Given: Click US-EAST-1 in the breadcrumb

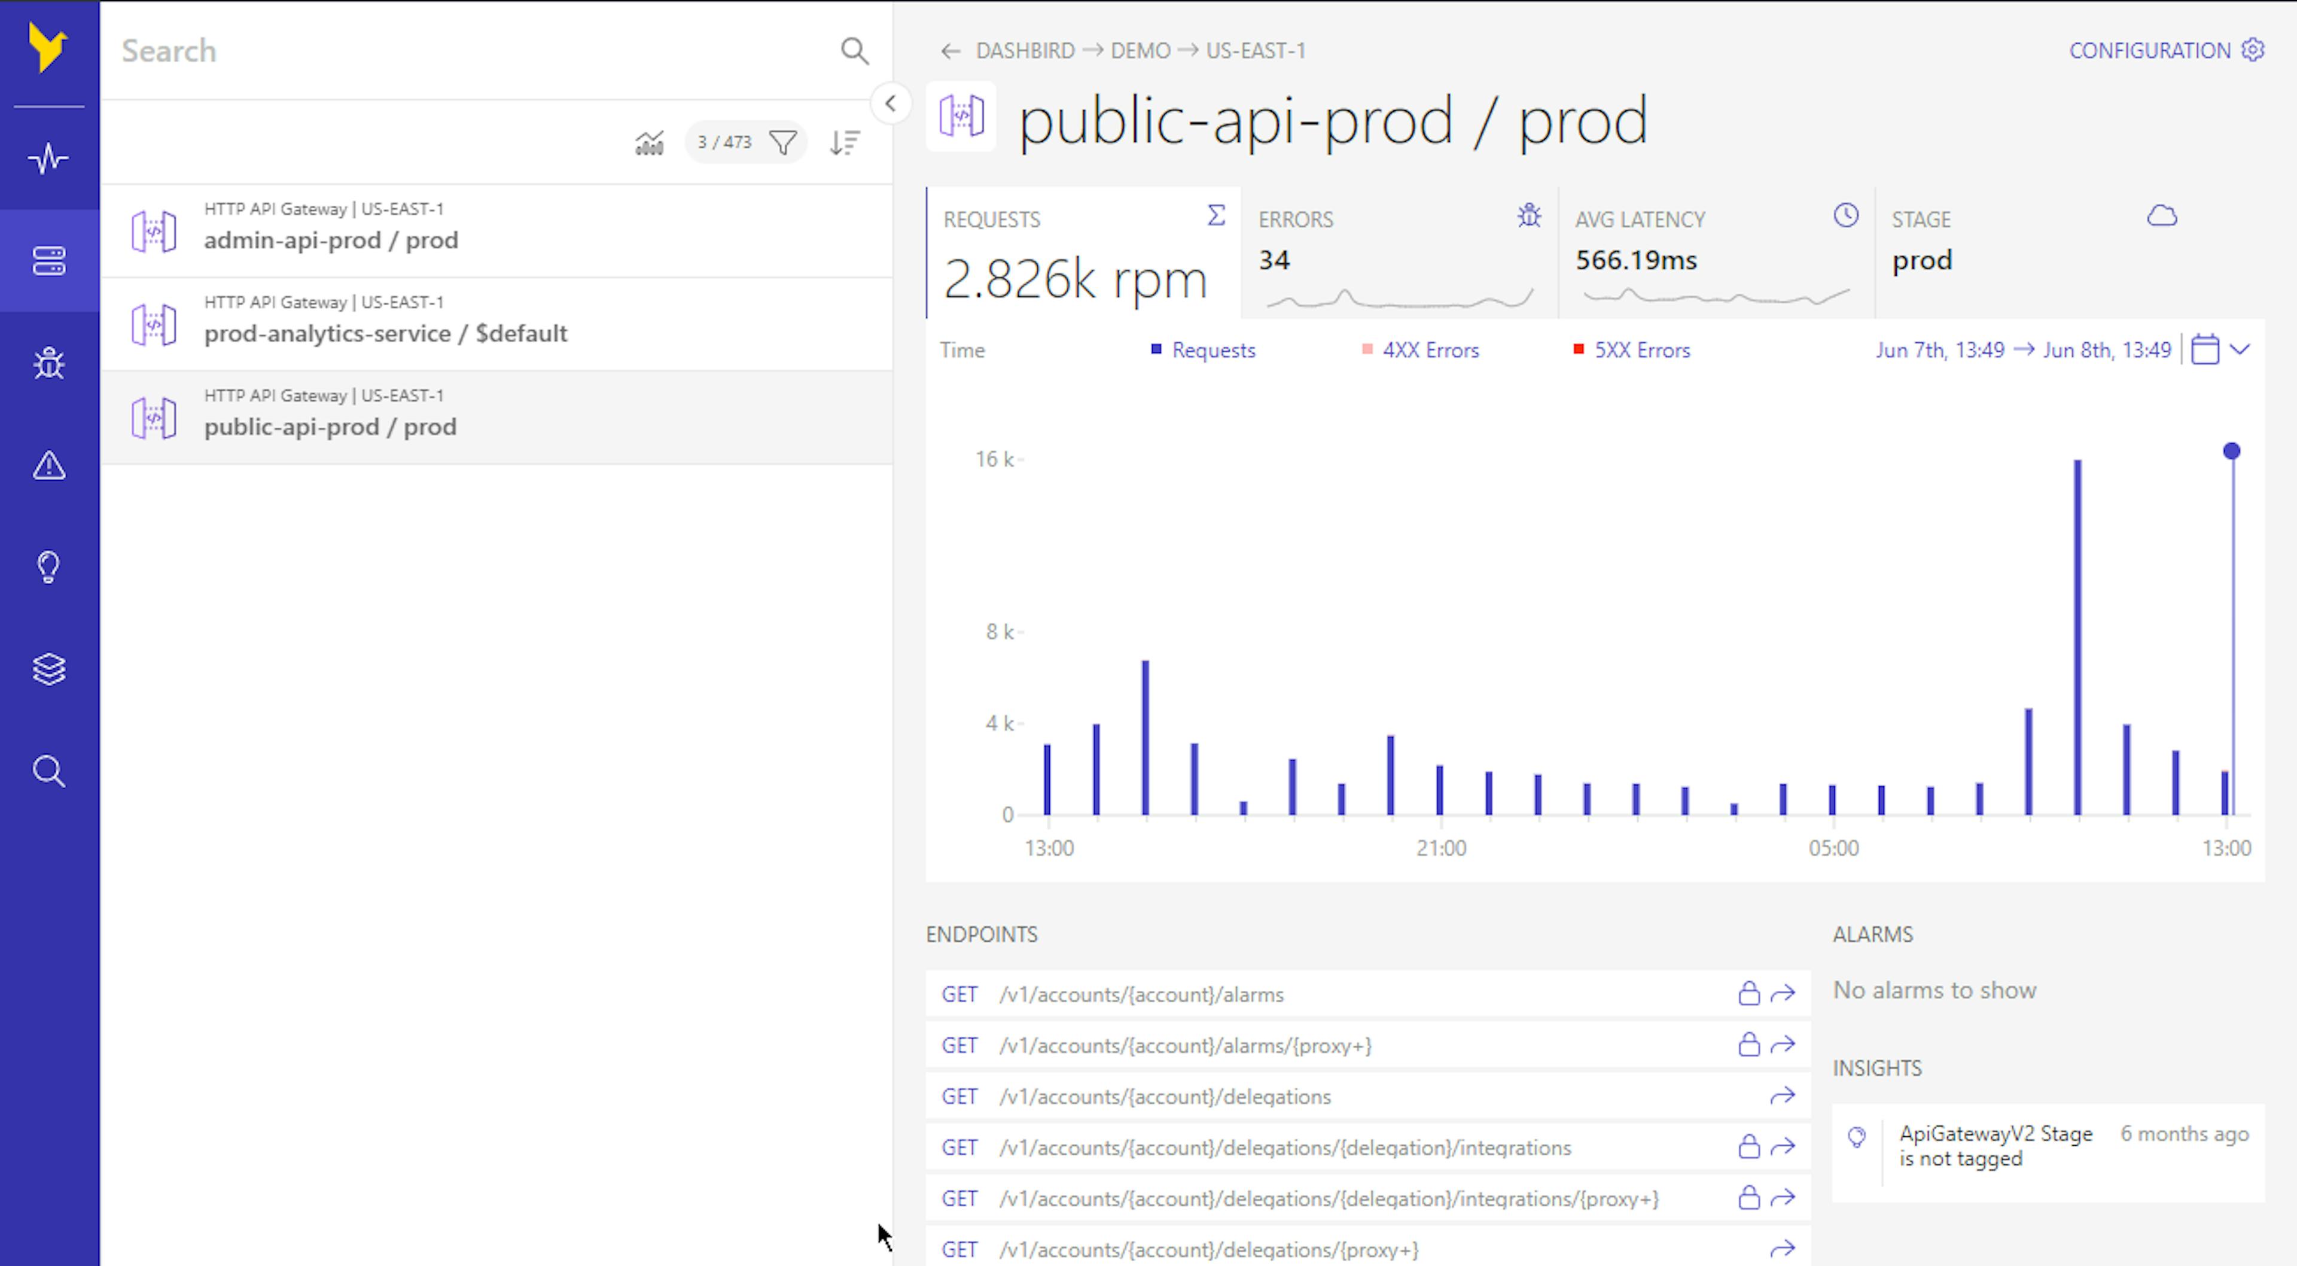Looking at the screenshot, I should pos(1256,51).
